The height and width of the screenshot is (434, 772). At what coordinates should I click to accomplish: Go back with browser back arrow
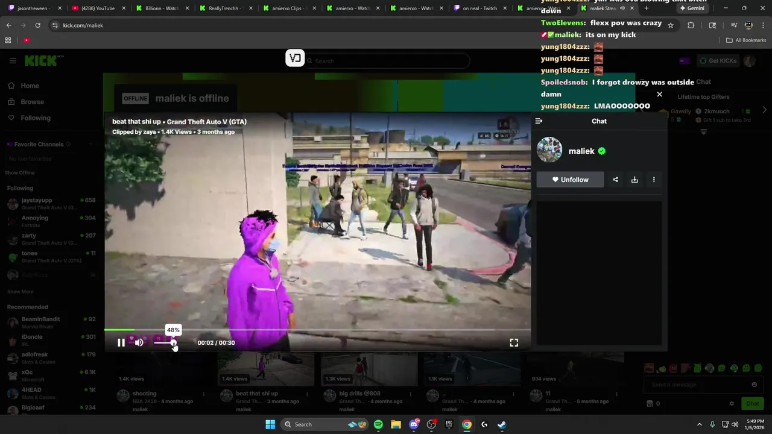pyautogui.click(x=8, y=25)
